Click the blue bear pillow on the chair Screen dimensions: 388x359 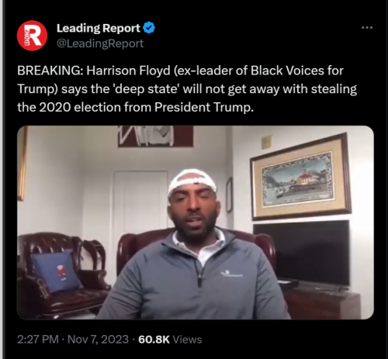point(57,271)
